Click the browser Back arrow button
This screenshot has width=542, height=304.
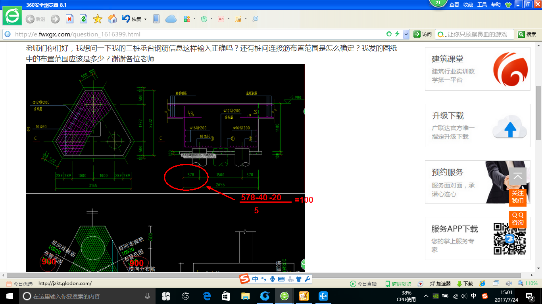click(x=30, y=19)
